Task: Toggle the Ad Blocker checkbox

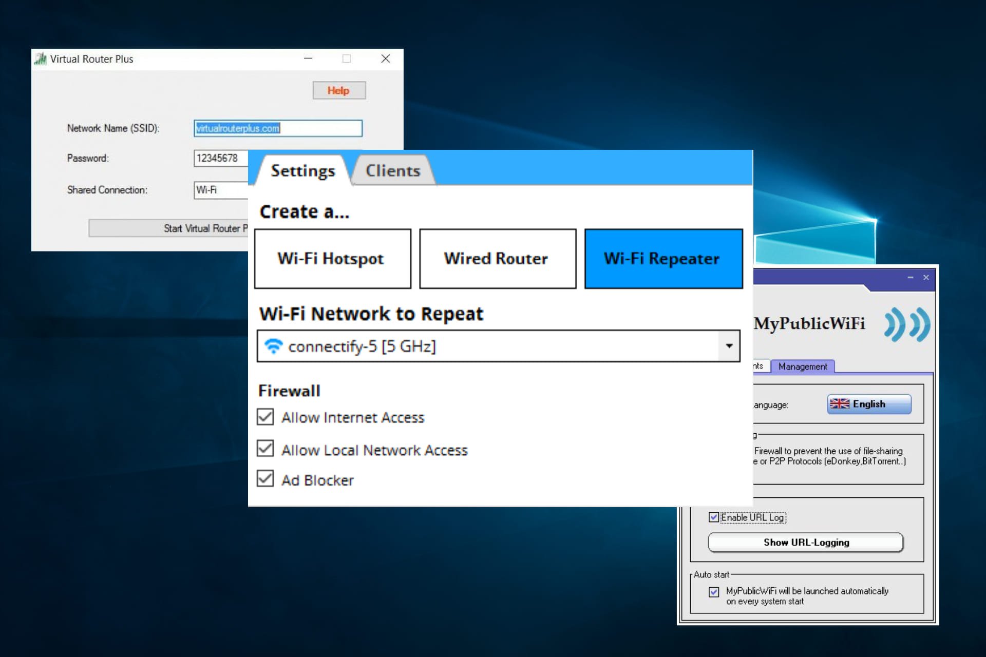Action: [265, 478]
